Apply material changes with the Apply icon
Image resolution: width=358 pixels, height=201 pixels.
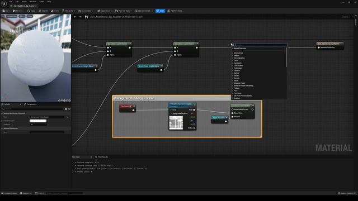(31, 11)
